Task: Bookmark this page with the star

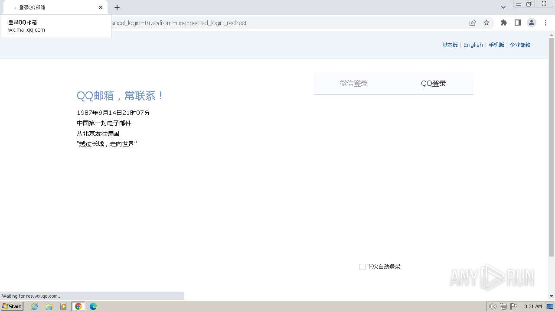Action: pos(486,23)
